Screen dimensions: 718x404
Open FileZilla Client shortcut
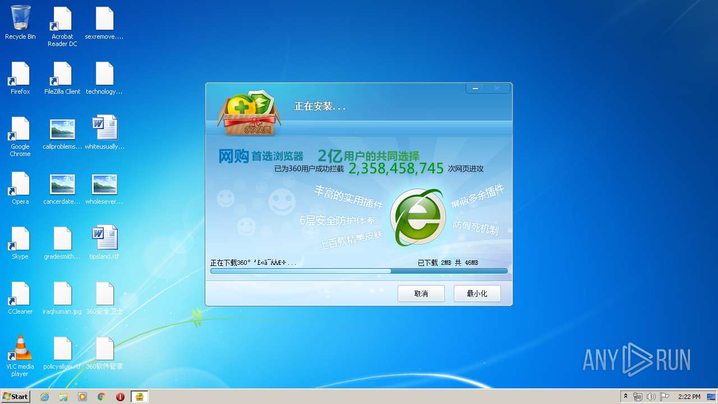pos(62,77)
